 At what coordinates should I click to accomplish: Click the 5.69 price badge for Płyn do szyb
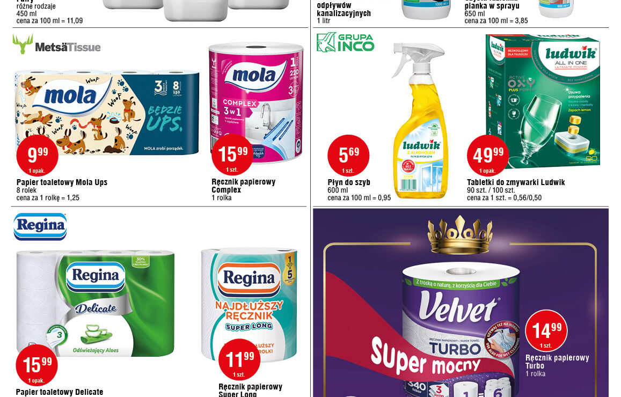click(x=348, y=156)
